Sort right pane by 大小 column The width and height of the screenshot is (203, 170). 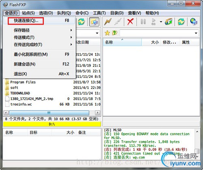[151, 42]
